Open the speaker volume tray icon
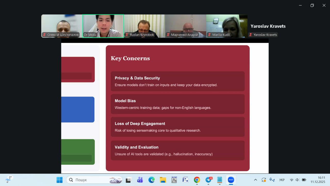Screen dimensions: 330x186 (x=298, y=180)
